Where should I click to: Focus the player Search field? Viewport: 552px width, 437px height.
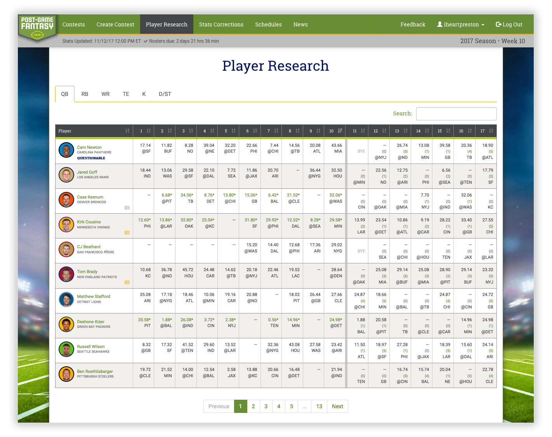(x=456, y=114)
